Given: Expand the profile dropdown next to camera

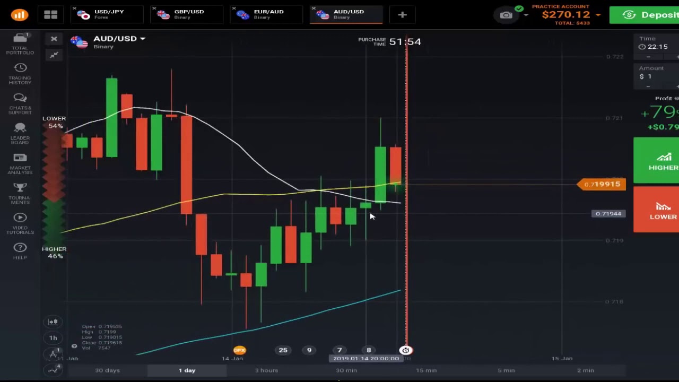Looking at the screenshot, I should tap(526, 15).
